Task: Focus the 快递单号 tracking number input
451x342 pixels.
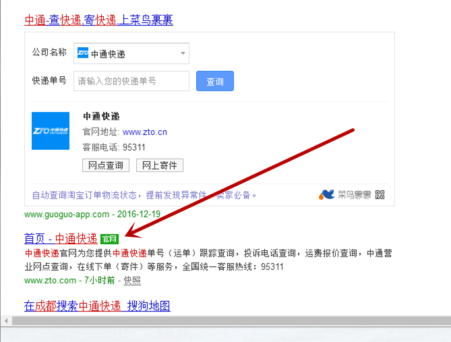Action: pyautogui.click(x=131, y=81)
